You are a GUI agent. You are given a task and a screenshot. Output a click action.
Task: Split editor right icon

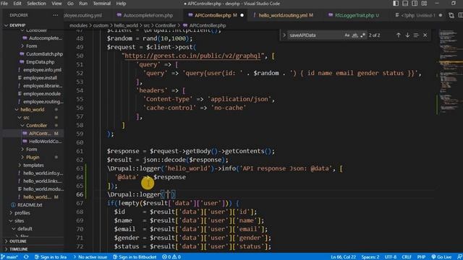click(461, 15)
